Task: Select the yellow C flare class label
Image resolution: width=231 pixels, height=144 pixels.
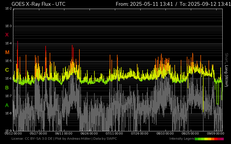Action: coord(7,70)
